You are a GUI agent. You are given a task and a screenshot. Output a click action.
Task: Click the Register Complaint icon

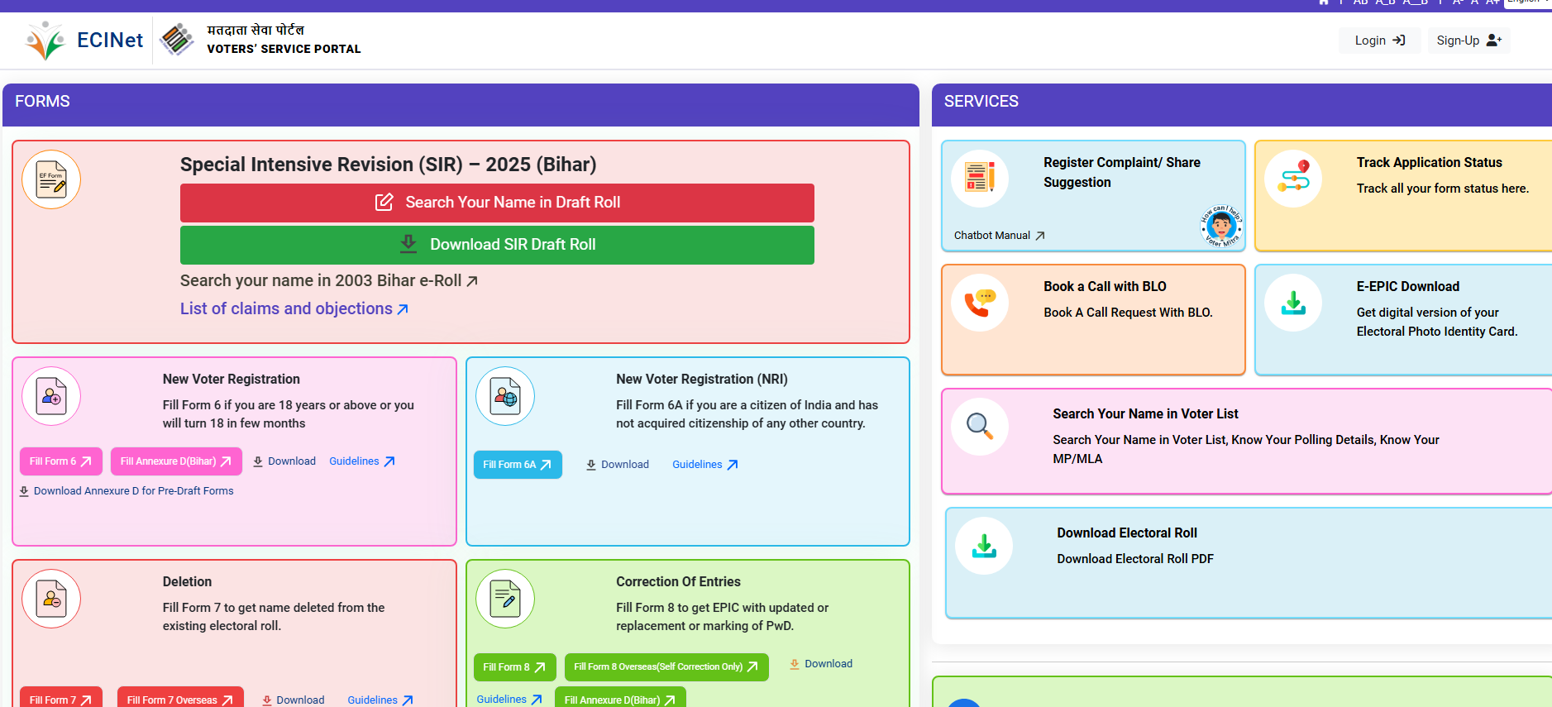point(980,178)
